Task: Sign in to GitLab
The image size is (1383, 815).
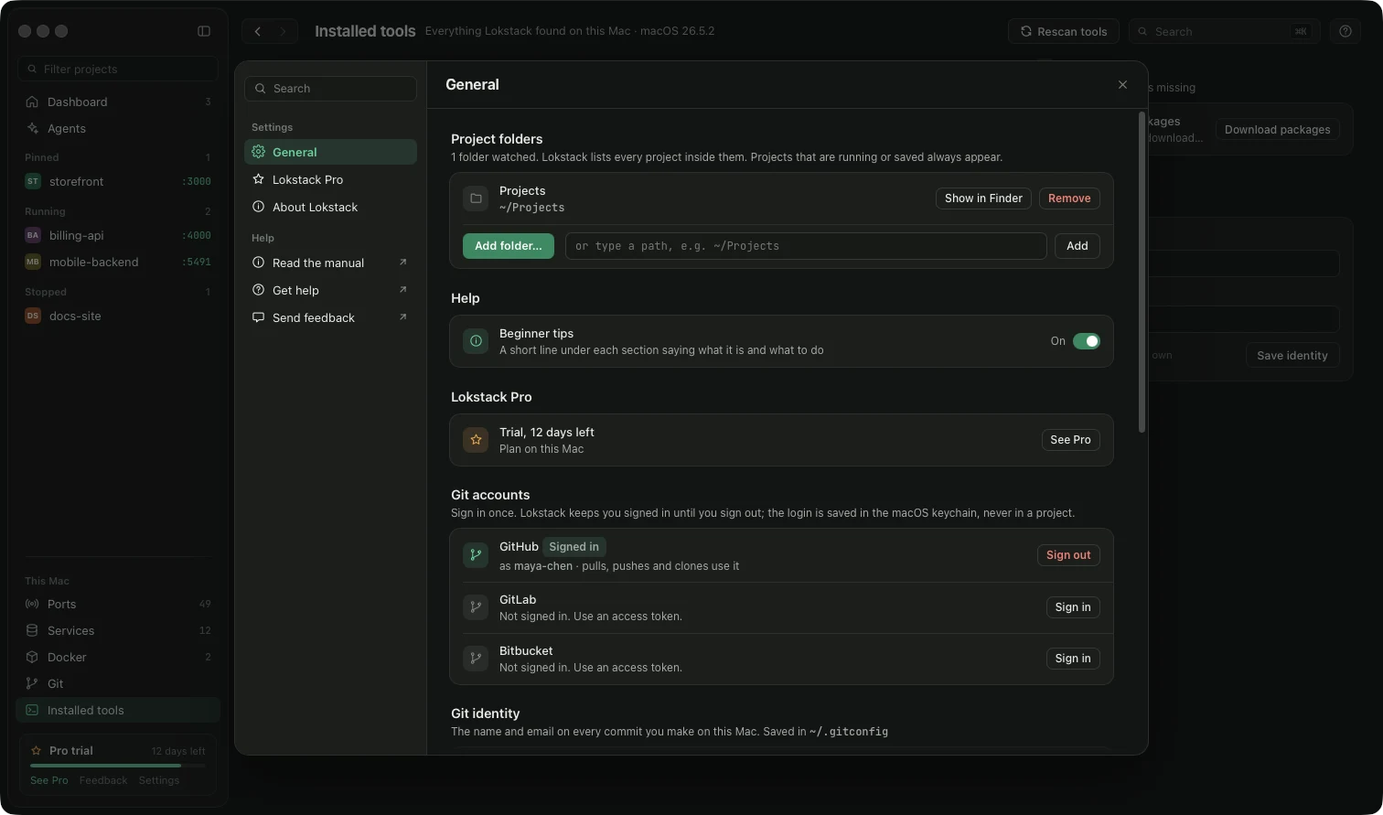Action: point(1073,607)
